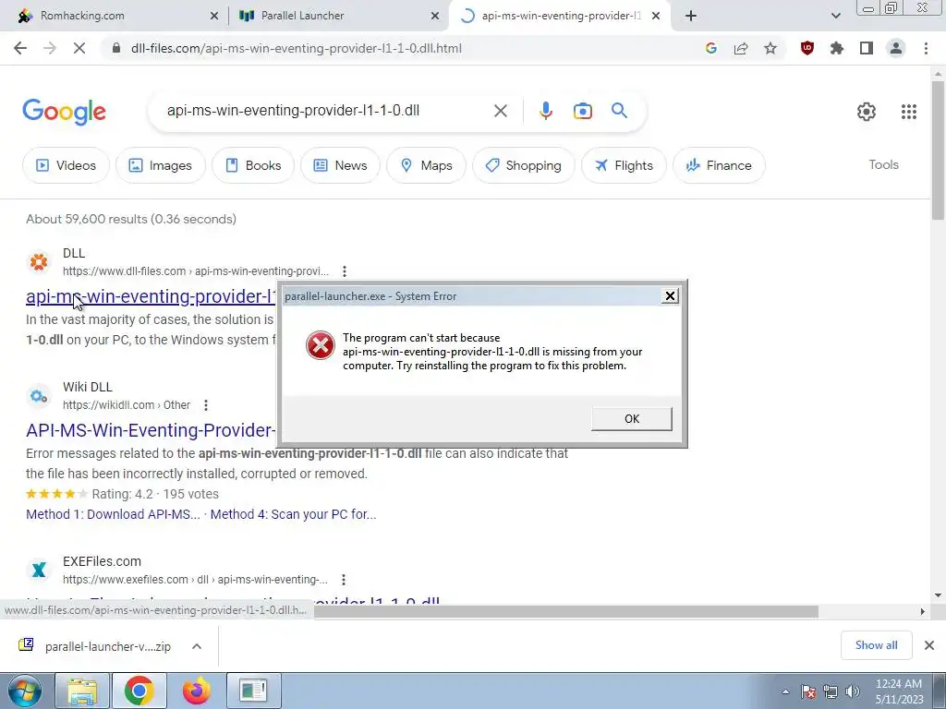
Task: Open Firefox from the taskbar
Action: [x=196, y=691]
